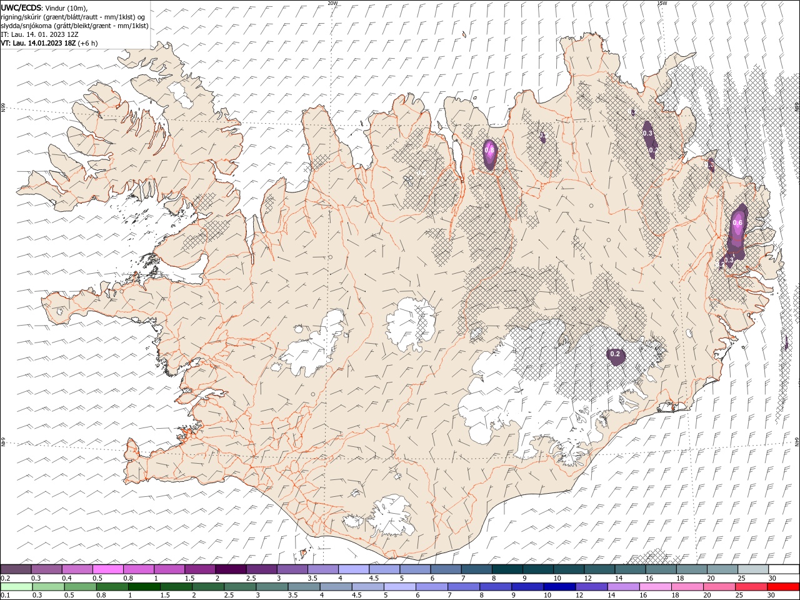This screenshot has height=600, width=800.
Task: Pick the darkest purple 2 swatch, upper legend row
Action: pos(230,569)
